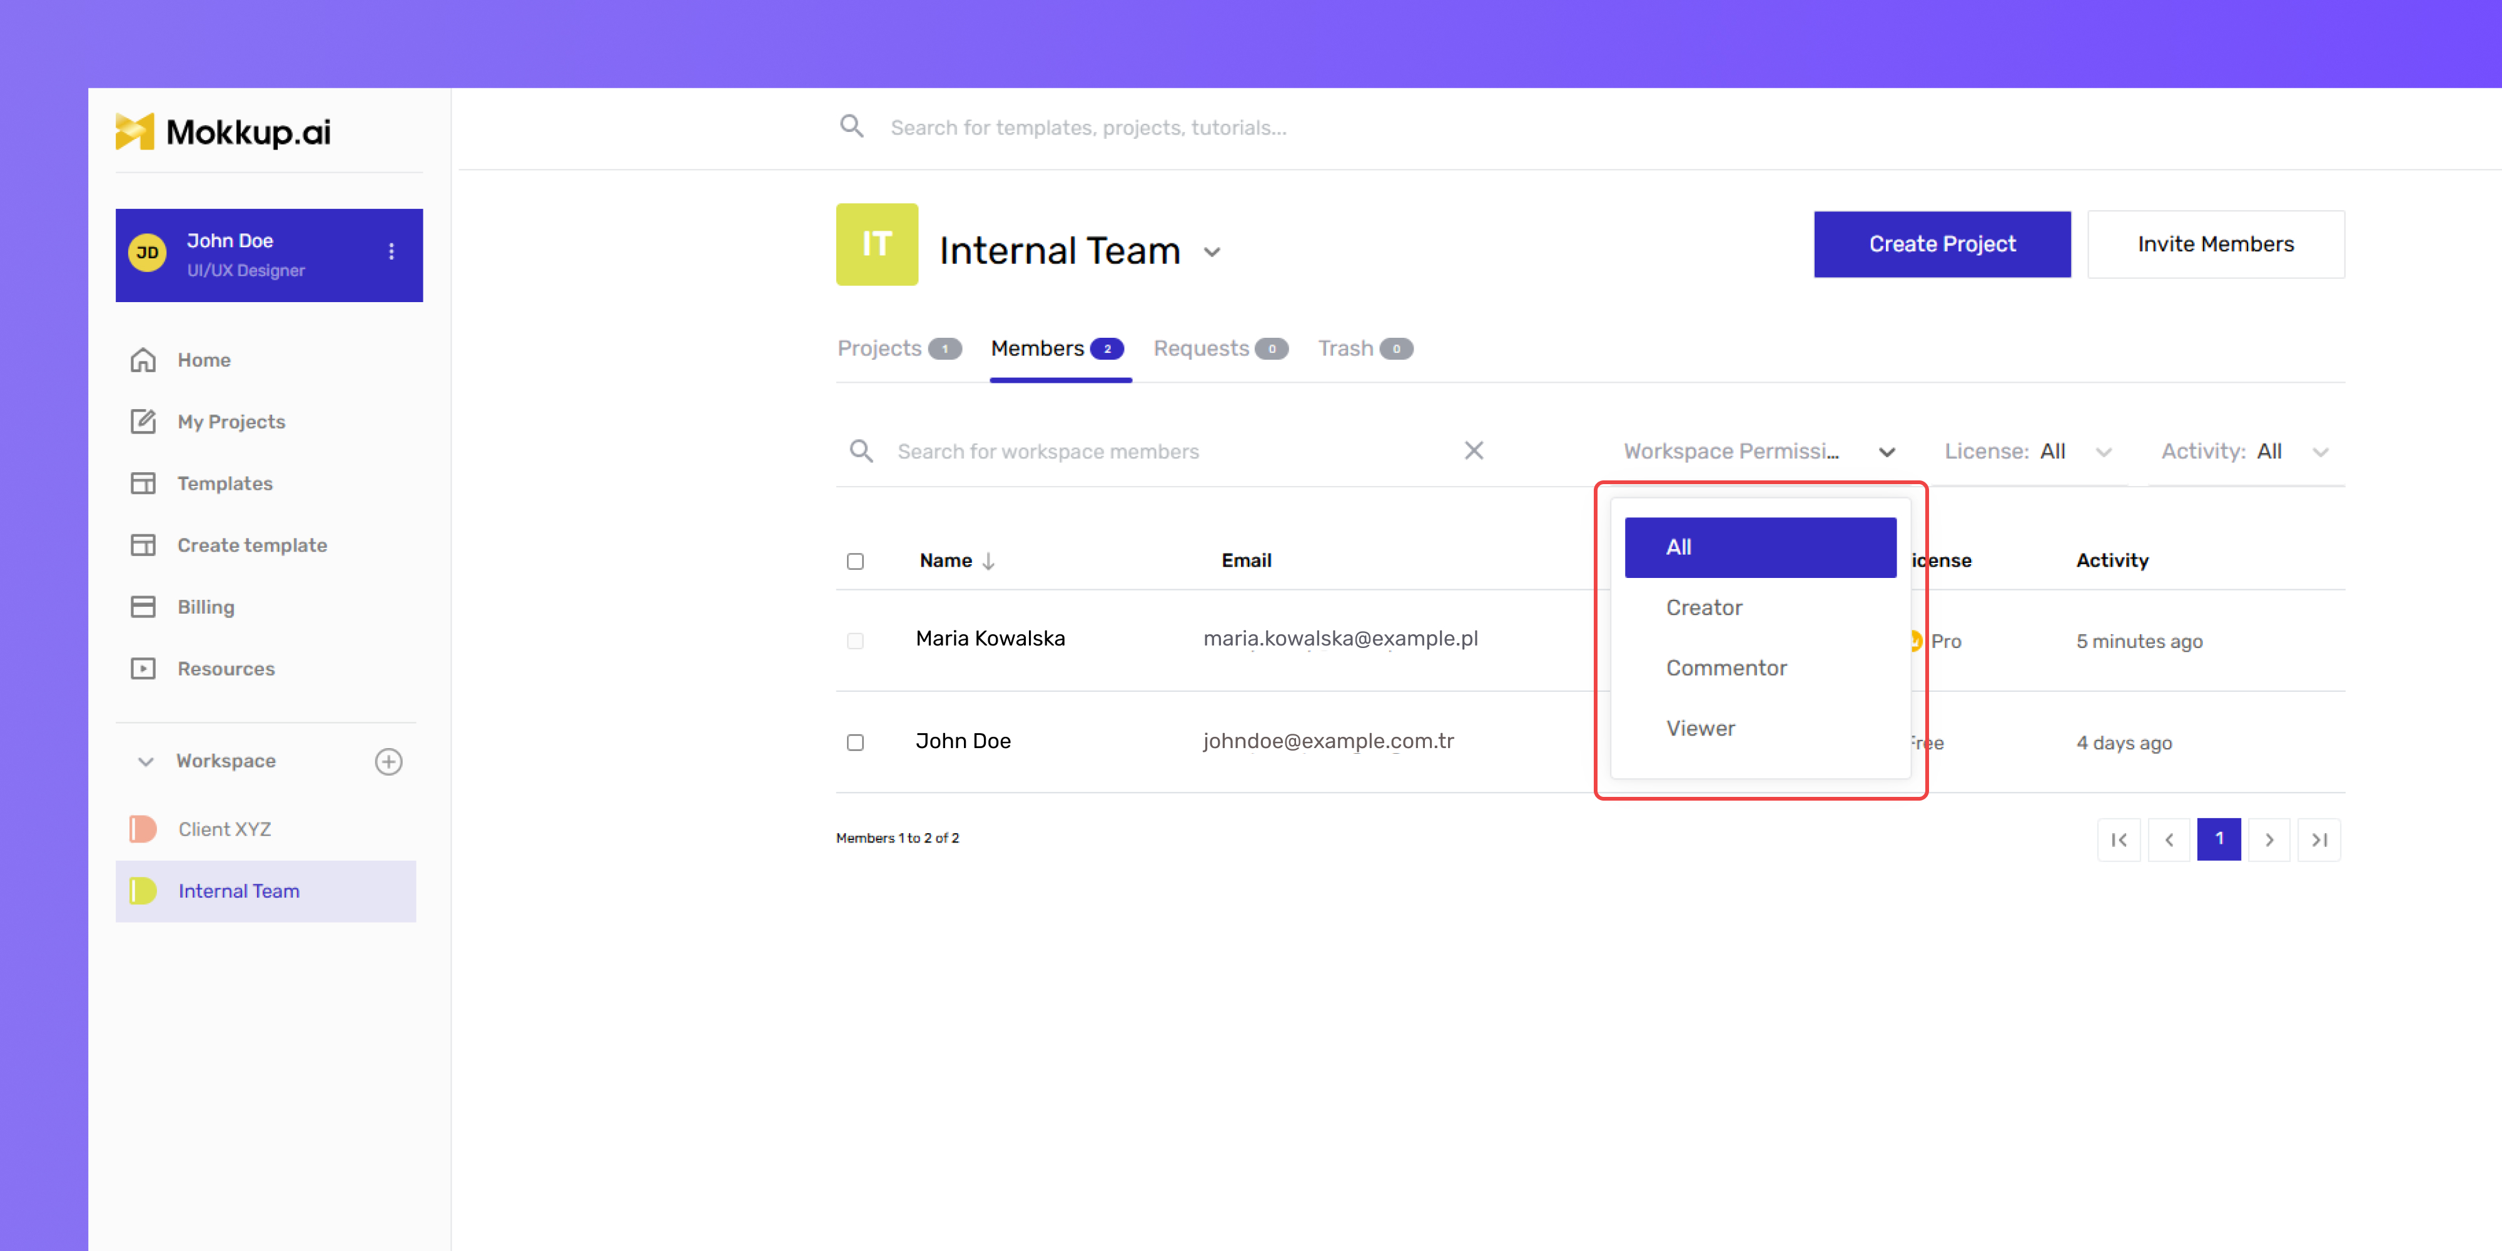Choose Commentor in the permission list
Screen dimensions: 2502x1251
pos(1760,668)
